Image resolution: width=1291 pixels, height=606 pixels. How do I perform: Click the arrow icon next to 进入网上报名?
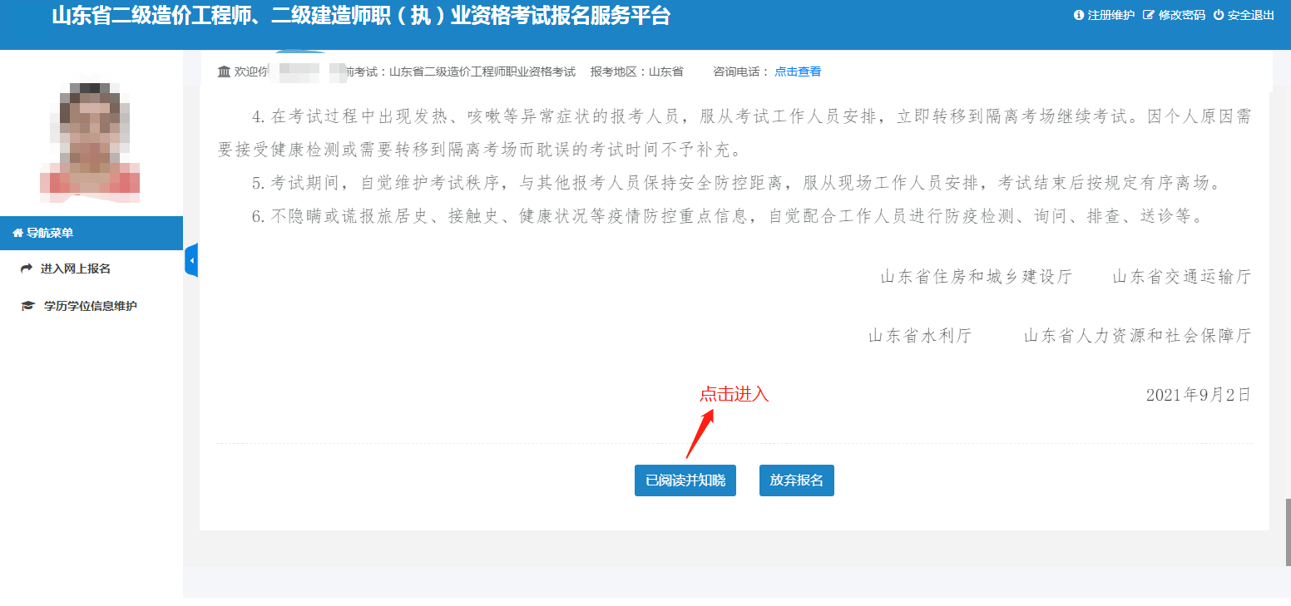27,269
